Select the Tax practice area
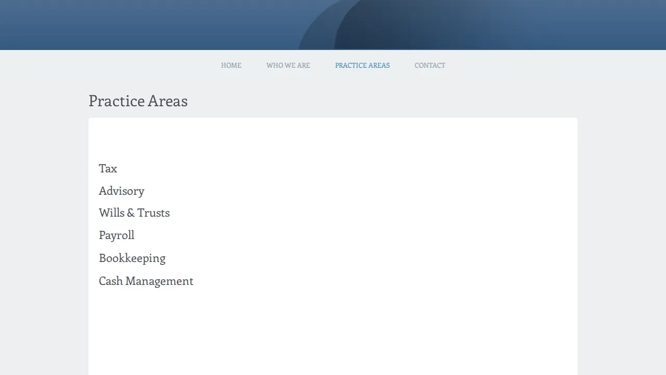Screen dimensions: 666x375 tap(108, 168)
